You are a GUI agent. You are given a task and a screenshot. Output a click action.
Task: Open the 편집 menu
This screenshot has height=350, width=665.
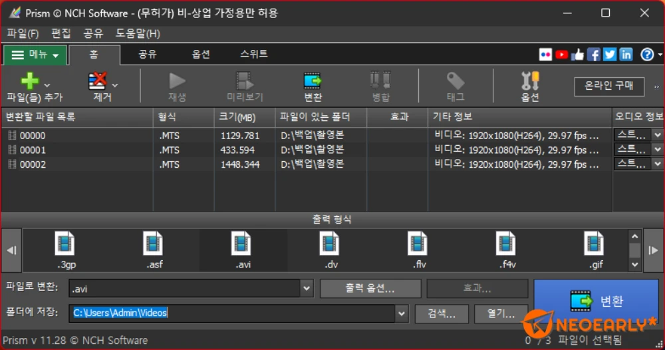tap(61, 33)
